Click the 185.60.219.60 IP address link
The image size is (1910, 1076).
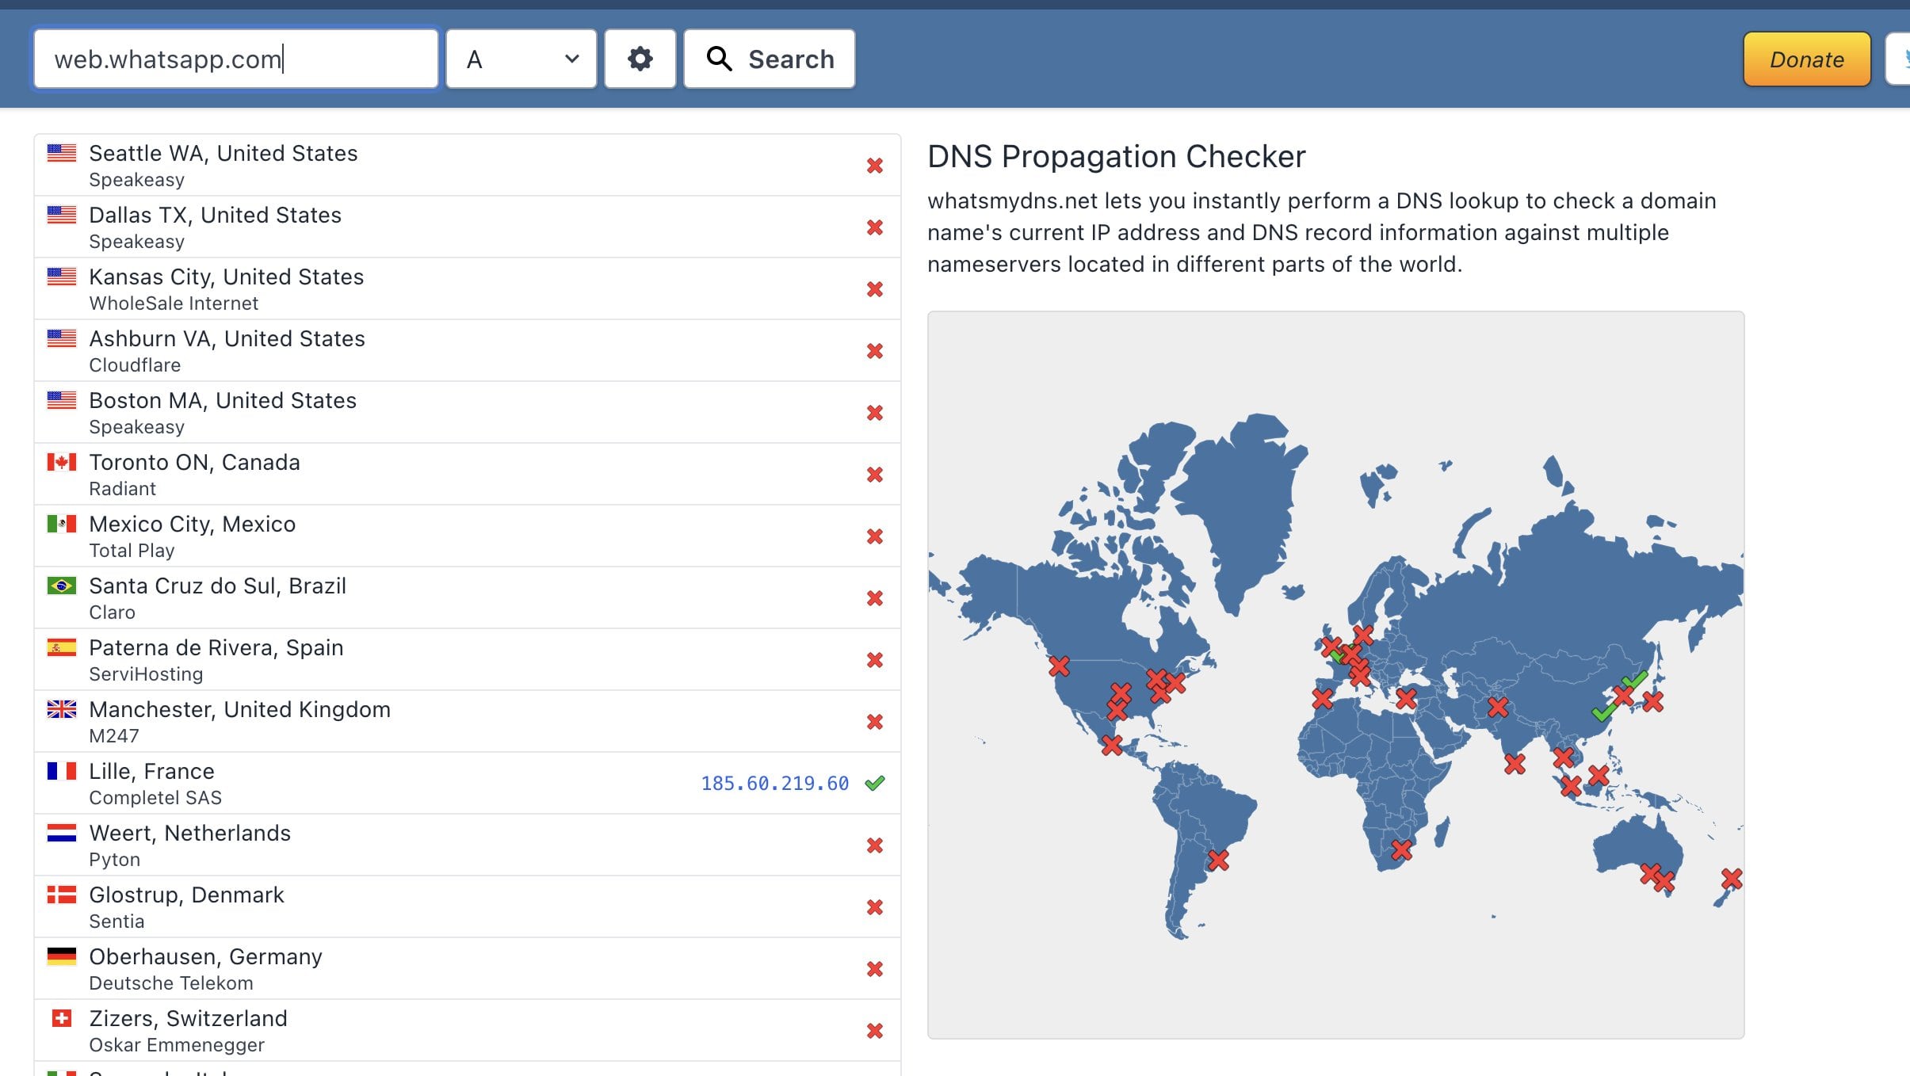[x=774, y=783]
